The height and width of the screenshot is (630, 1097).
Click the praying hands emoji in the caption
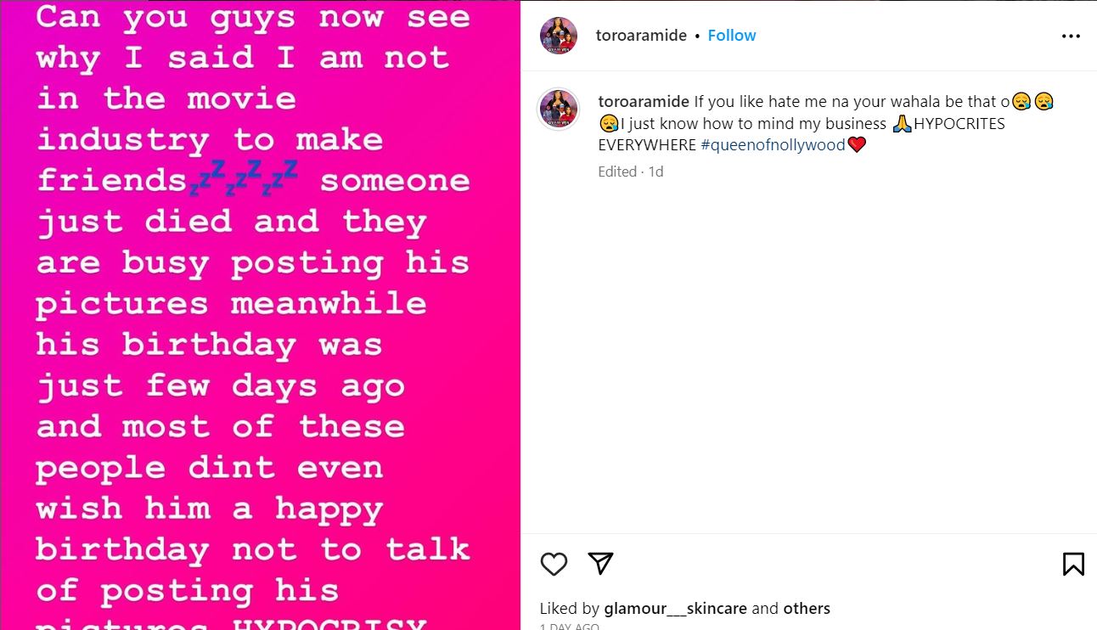point(901,124)
